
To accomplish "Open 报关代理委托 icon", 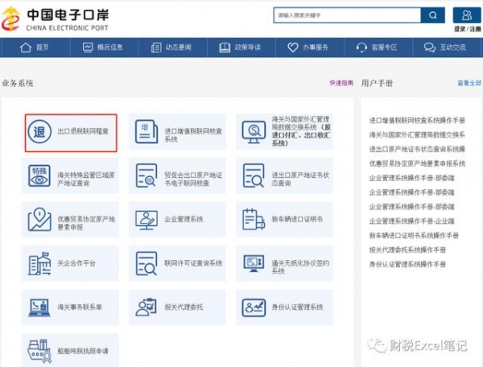I will tap(146, 307).
